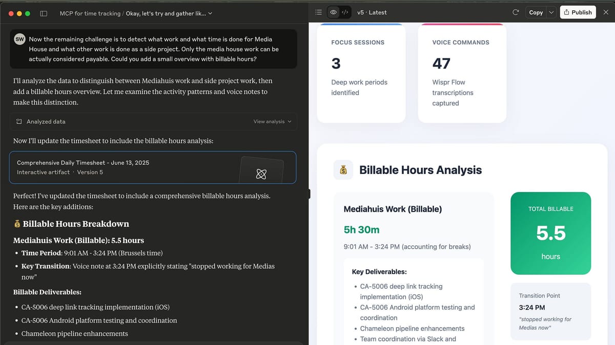
Task: Toggle the sidebar panel icon
Action: point(44,13)
